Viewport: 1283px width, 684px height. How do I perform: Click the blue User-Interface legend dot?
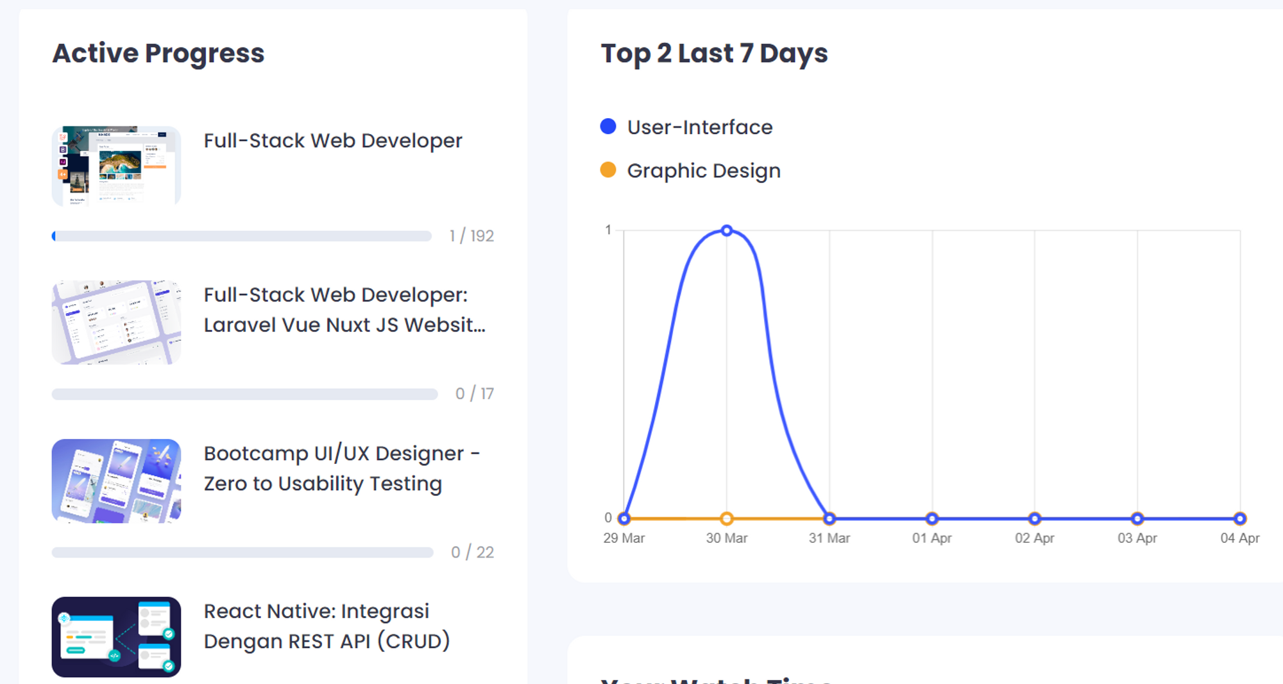pyautogui.click(x=608, y=126)
